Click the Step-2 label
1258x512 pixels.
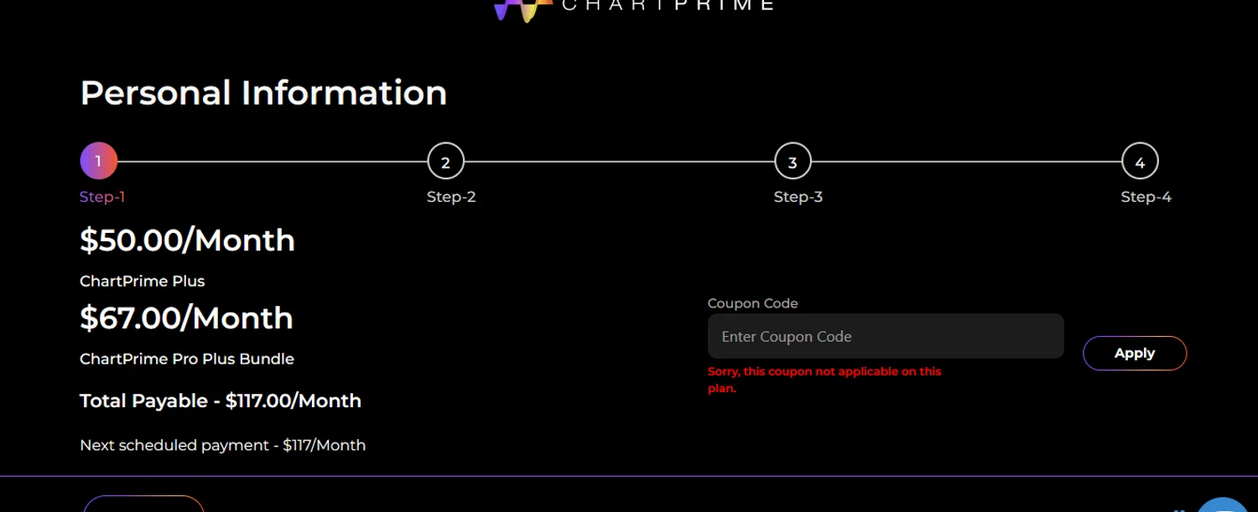[x=451, y=197]
